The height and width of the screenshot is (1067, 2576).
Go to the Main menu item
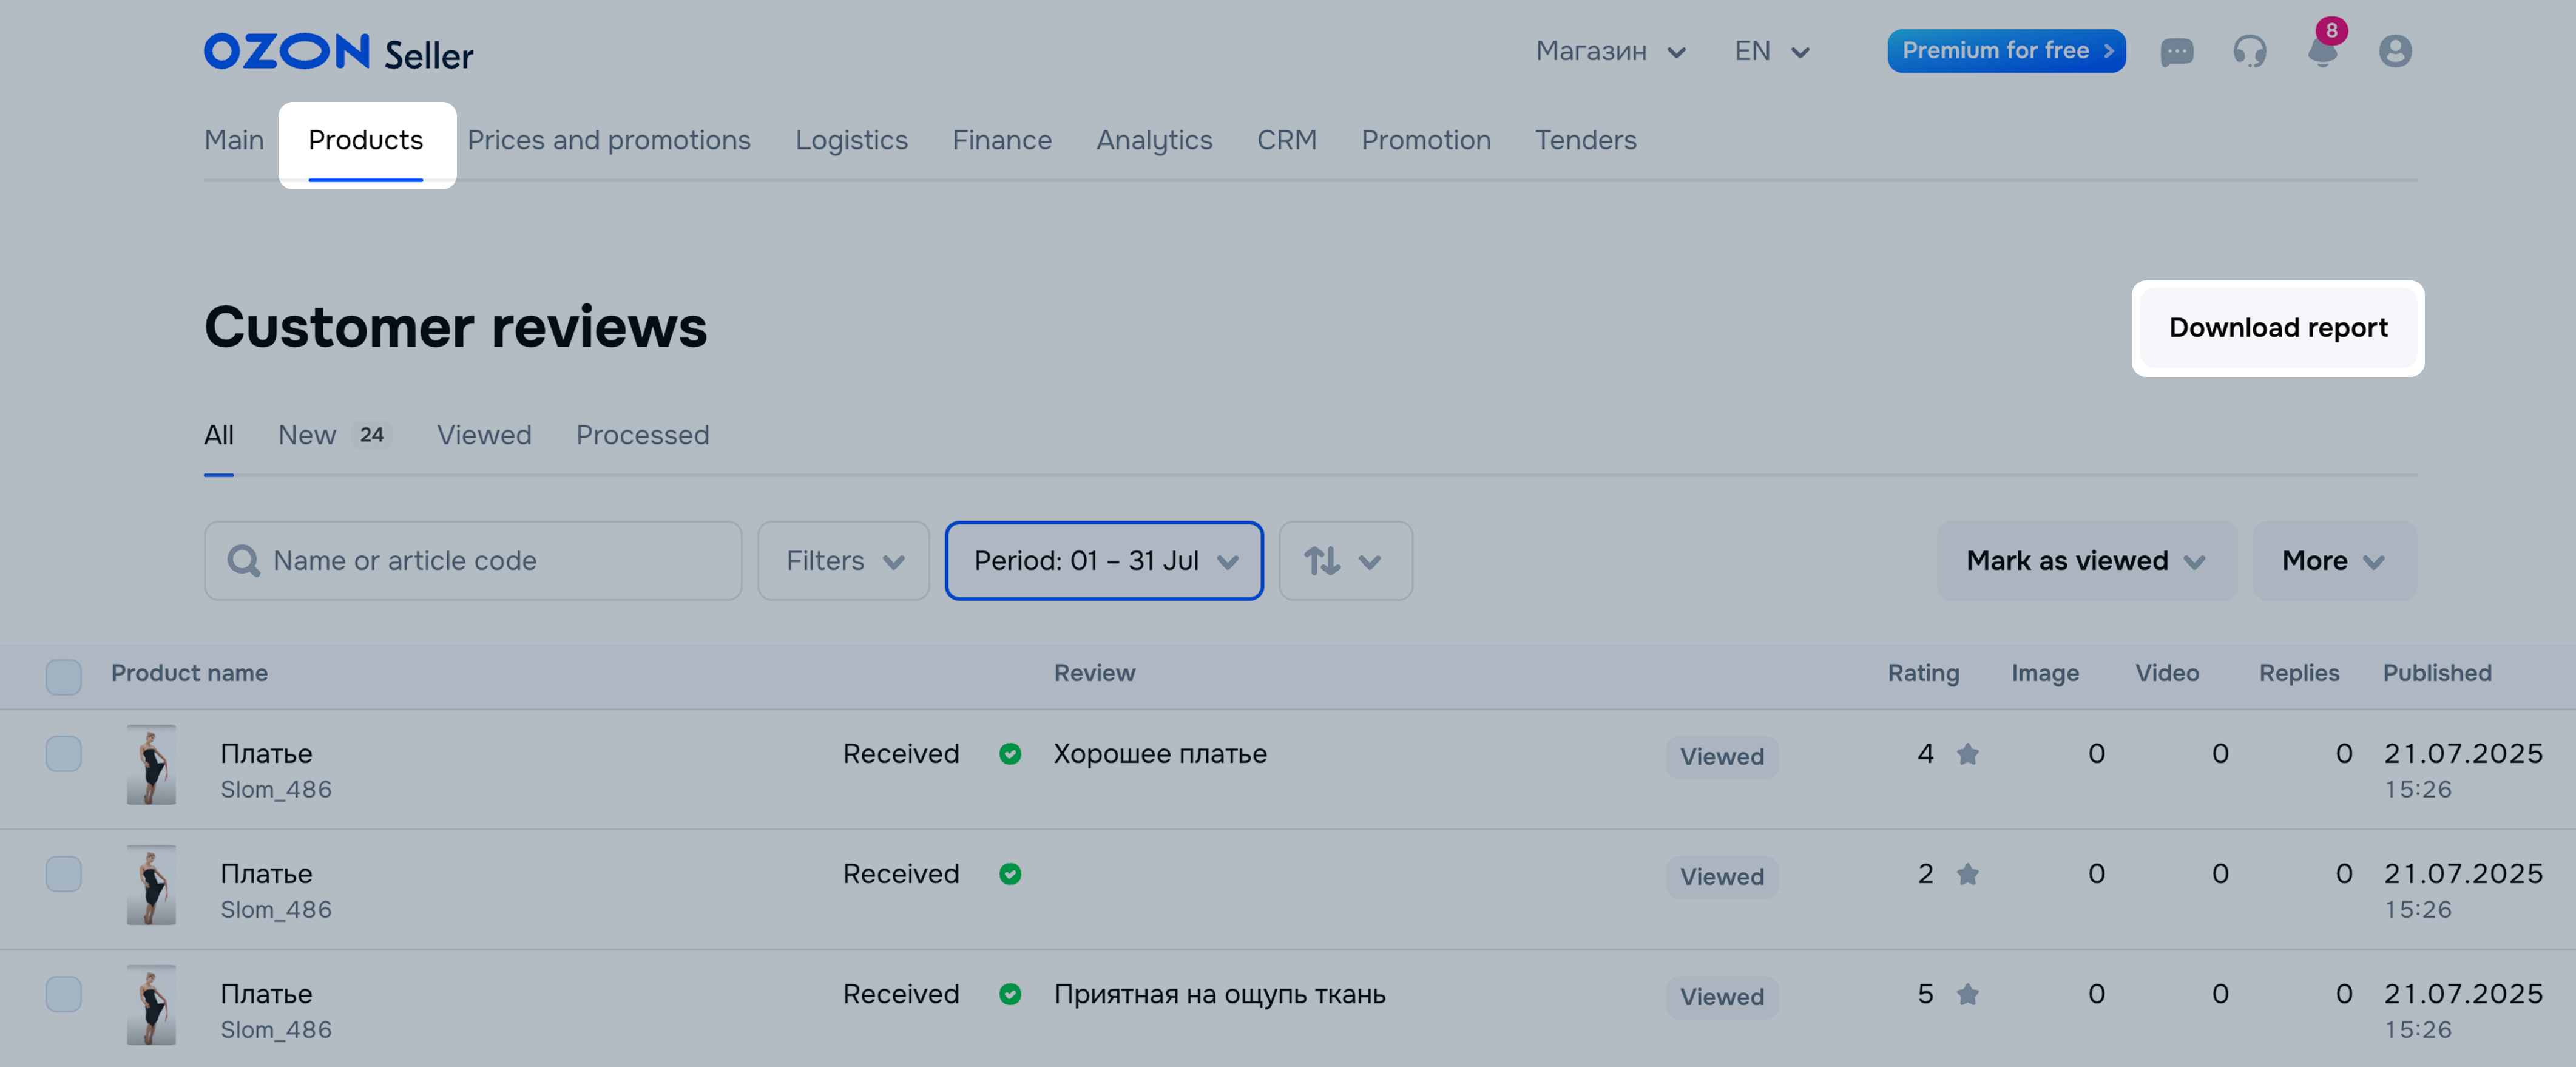(234, 140)
